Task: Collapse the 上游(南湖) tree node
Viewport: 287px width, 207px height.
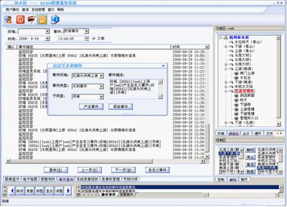Action: 226,69
